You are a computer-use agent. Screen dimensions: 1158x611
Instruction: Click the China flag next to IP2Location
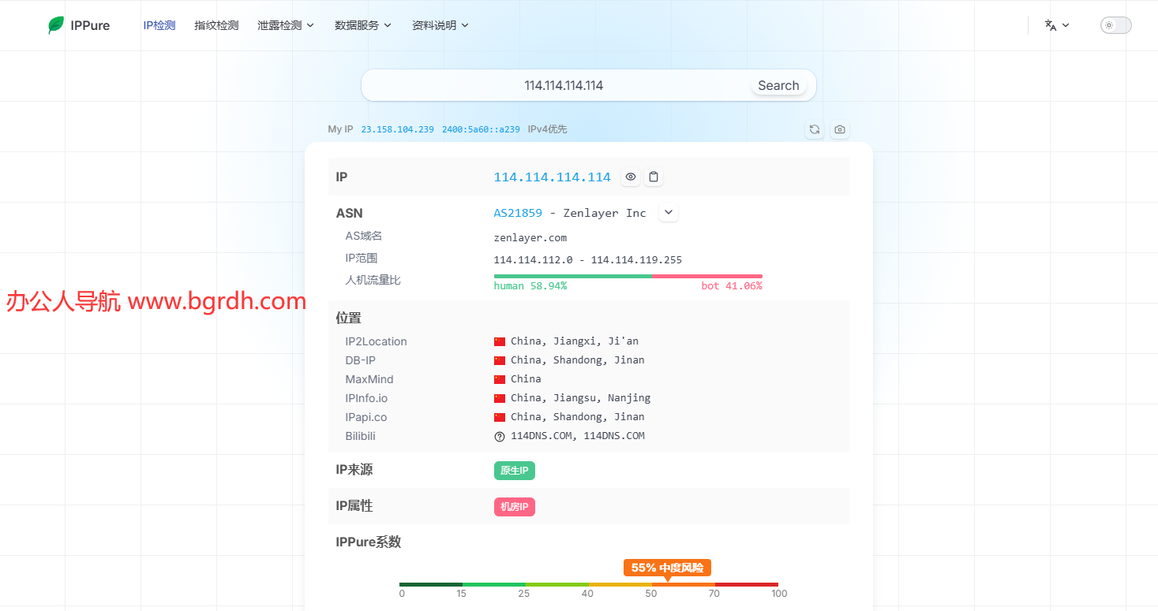point(500,341)
